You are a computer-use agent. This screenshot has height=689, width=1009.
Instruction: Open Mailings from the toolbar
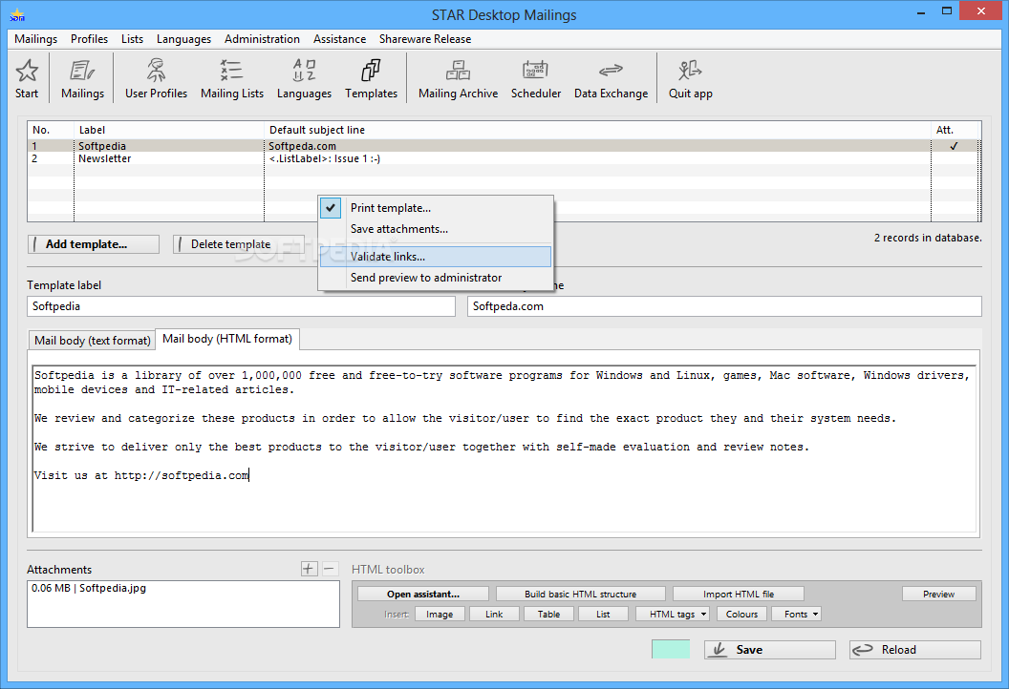click(x=82, y=78)
